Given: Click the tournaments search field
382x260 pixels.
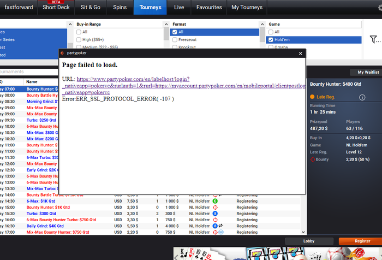Looking at the screenshot, I should [29, 72].
